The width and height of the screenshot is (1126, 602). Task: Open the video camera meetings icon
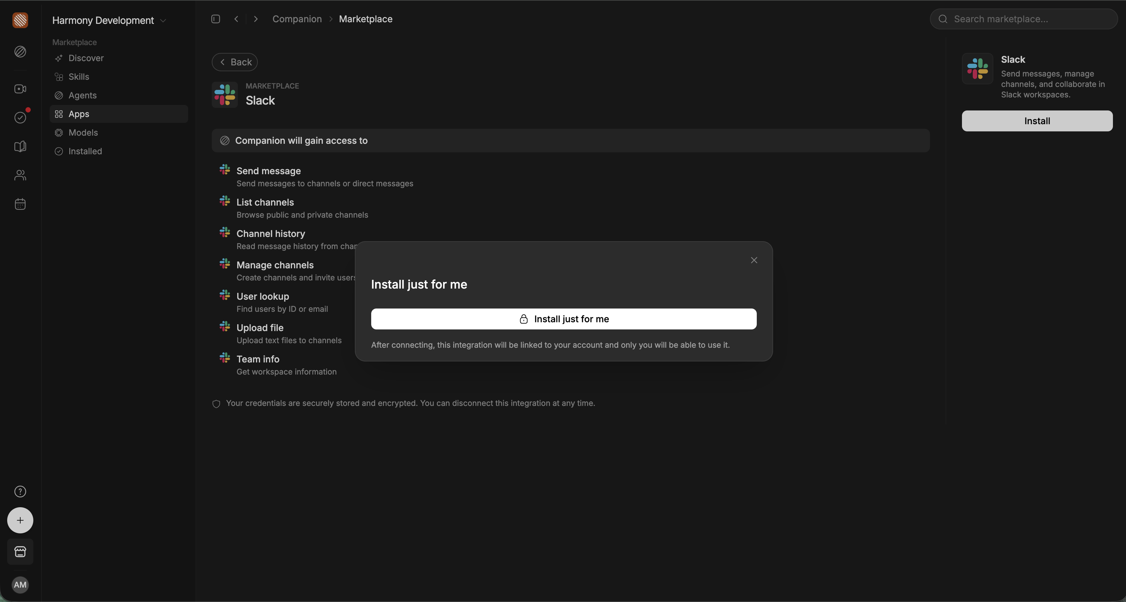[20, 89]
